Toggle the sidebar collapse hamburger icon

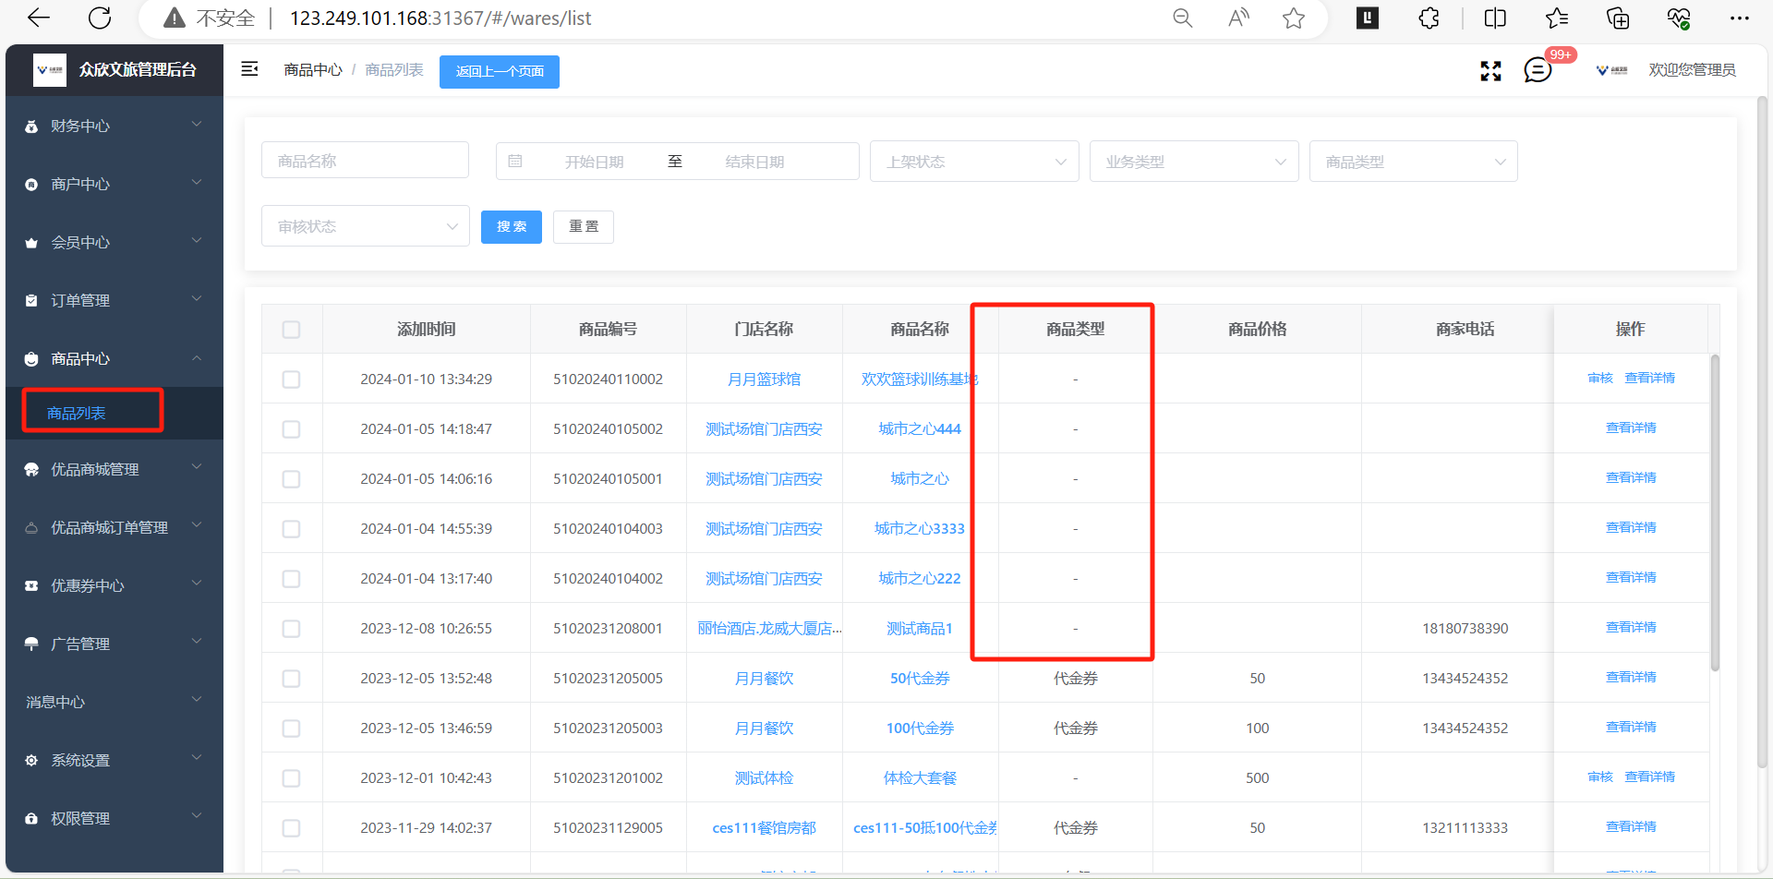(249, 69)
